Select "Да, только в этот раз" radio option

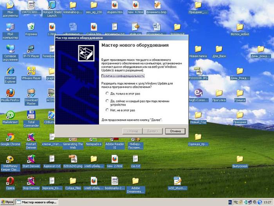[x=108, y=93]
